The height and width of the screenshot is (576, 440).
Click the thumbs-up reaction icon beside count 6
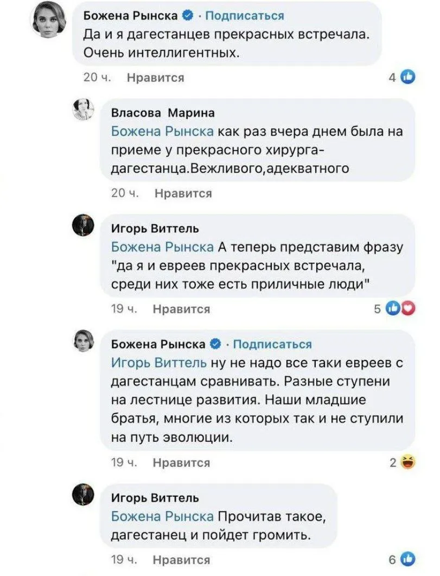click(x=408, y=559)
